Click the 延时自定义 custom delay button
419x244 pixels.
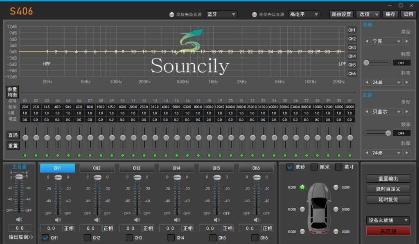[388, 189]
